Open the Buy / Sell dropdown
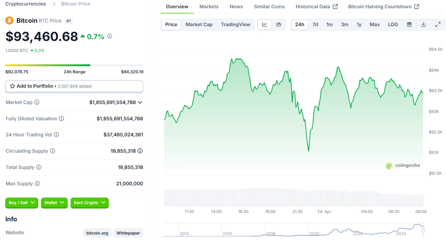This screenshot has height=241, width=446. click(x=22, y=203)
